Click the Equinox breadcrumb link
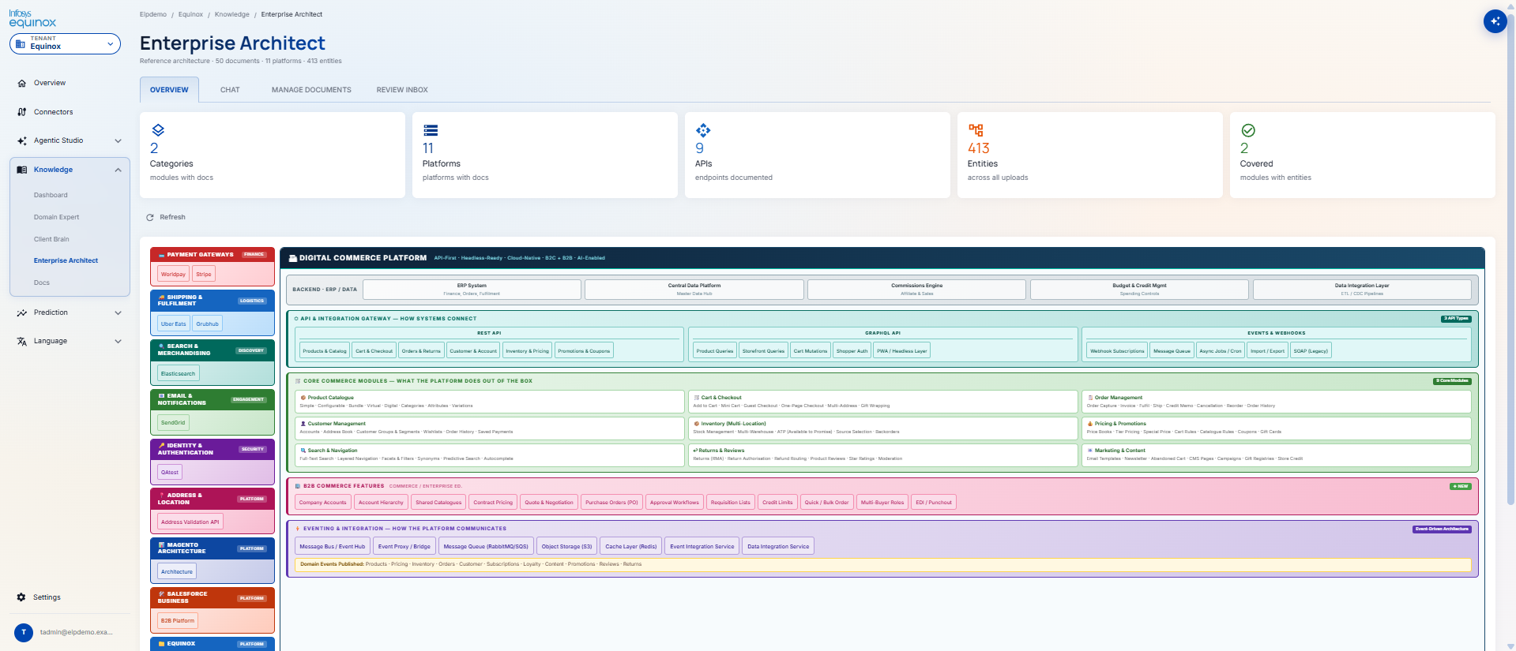Screen dimensions: 1516x651 [190, 14]
